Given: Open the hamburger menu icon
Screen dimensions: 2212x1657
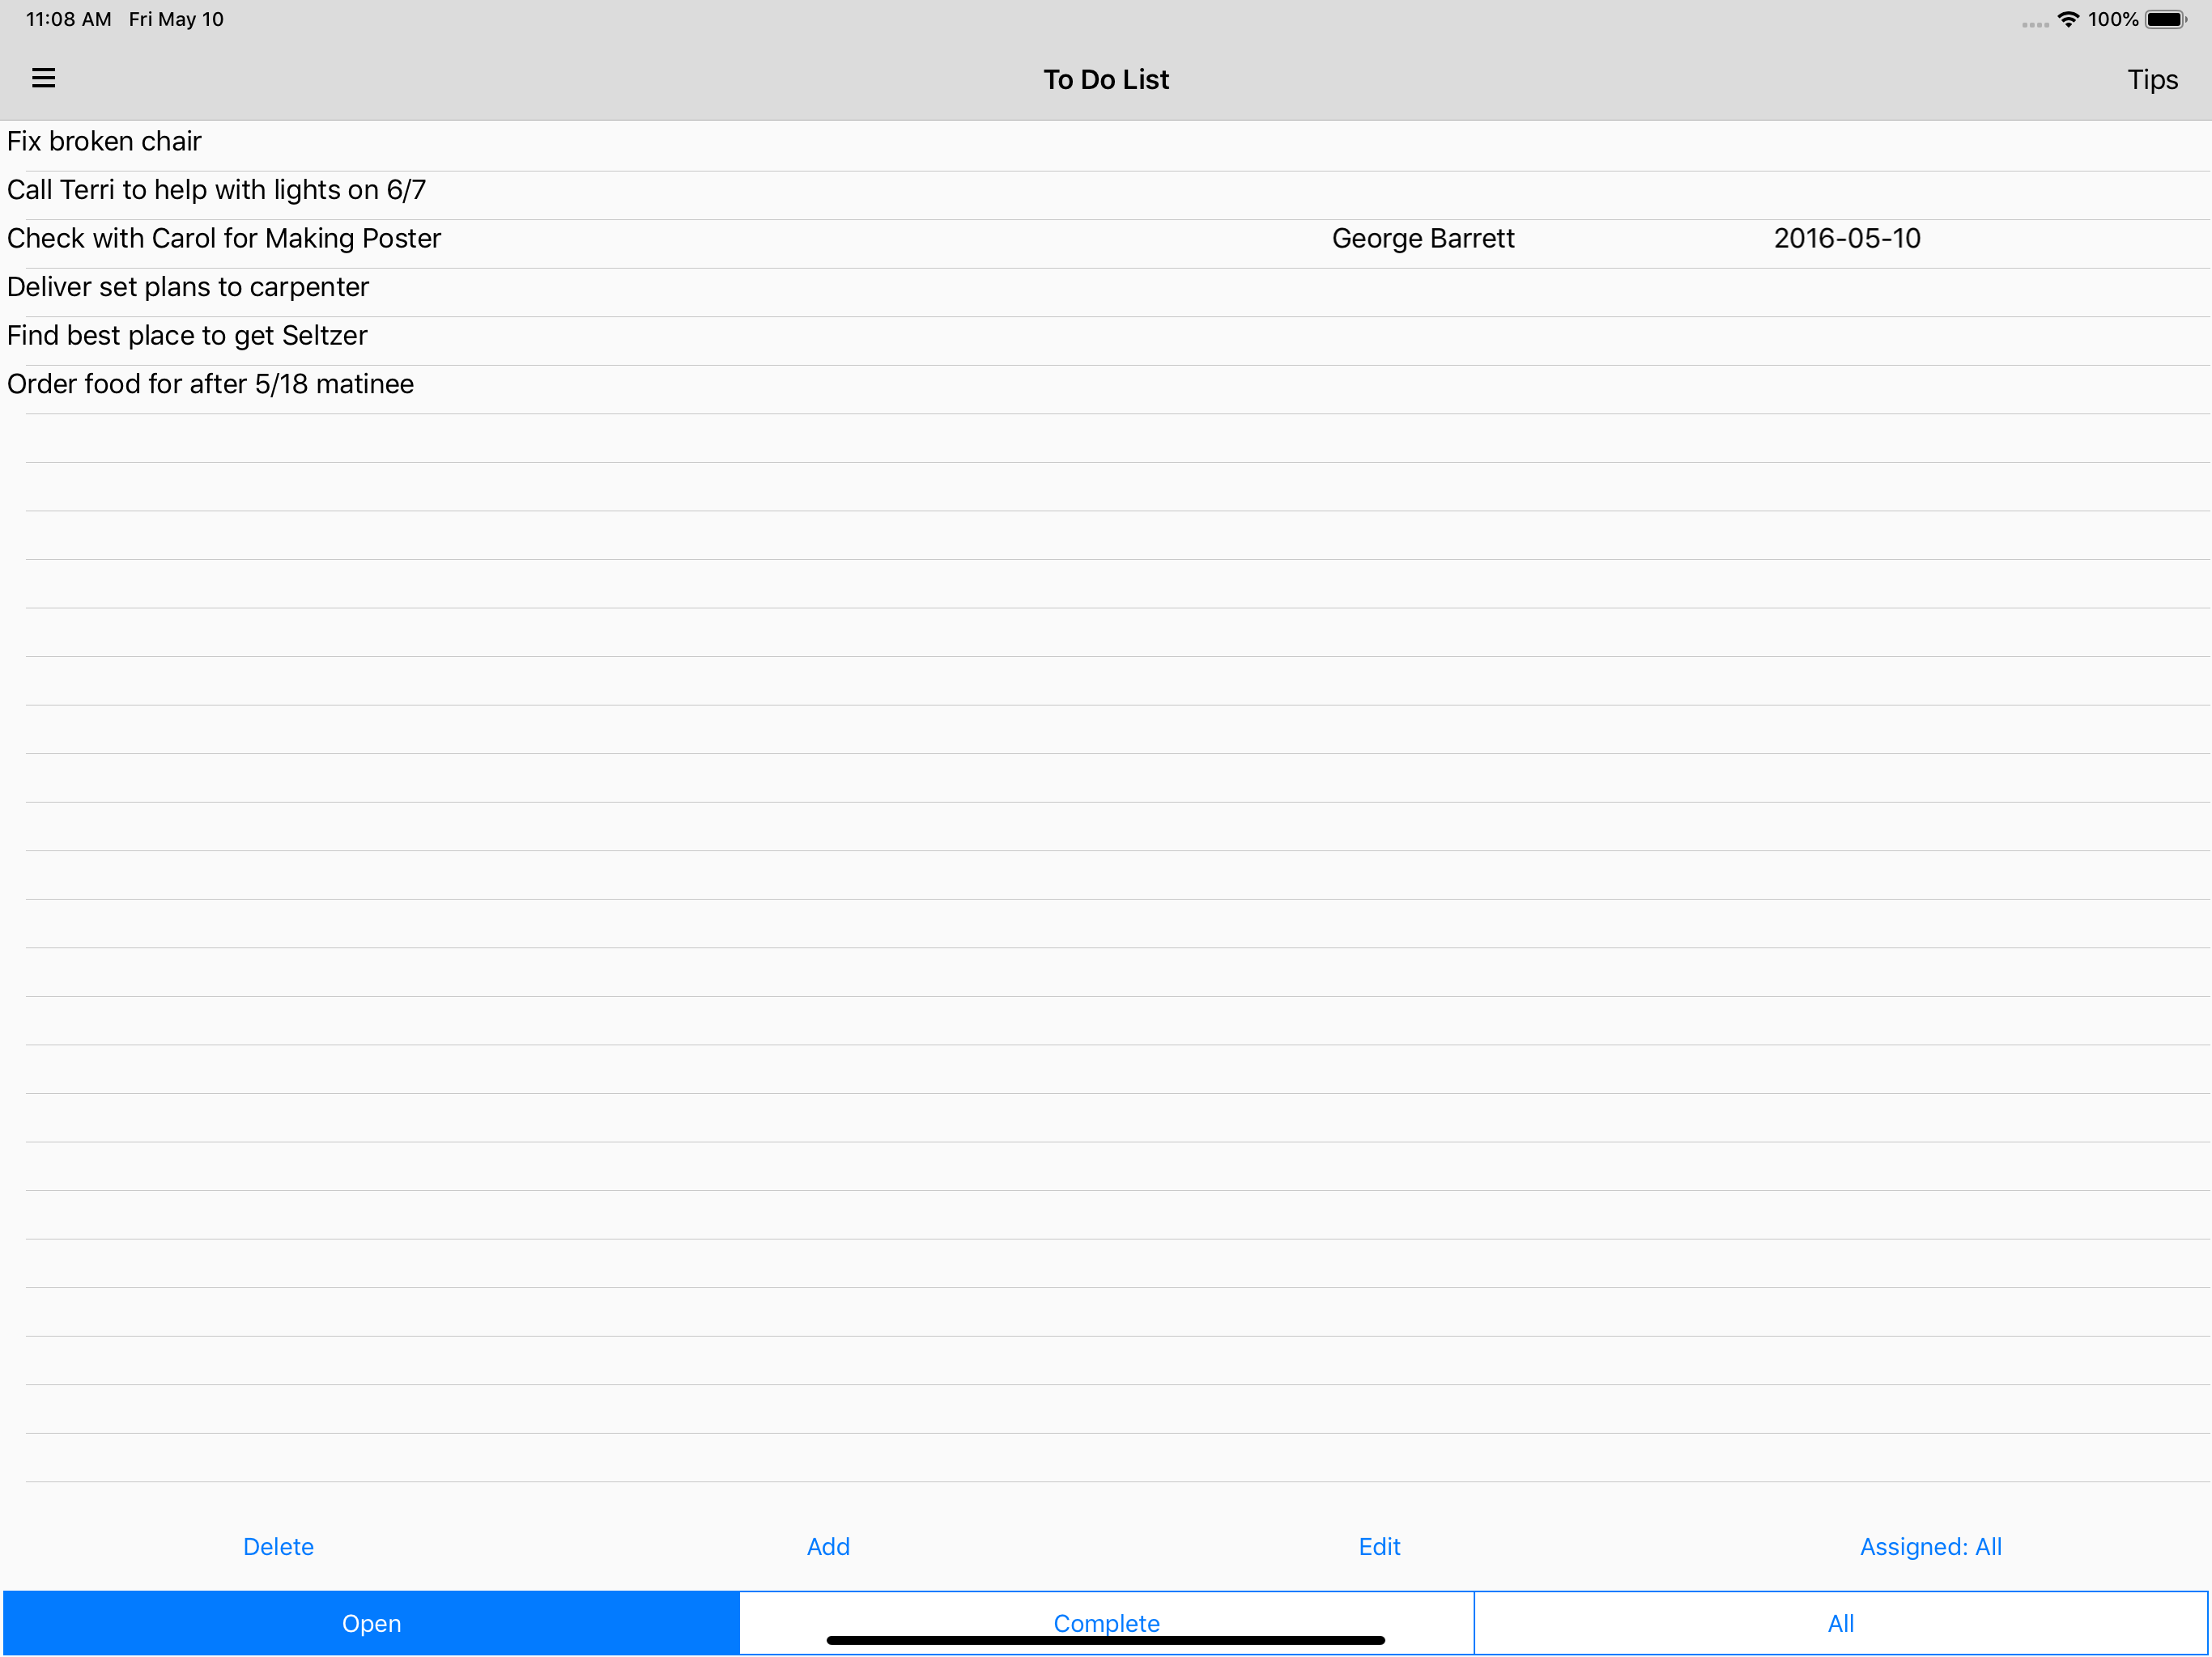Looking at the screenshot, I should (x=43, y=78).
